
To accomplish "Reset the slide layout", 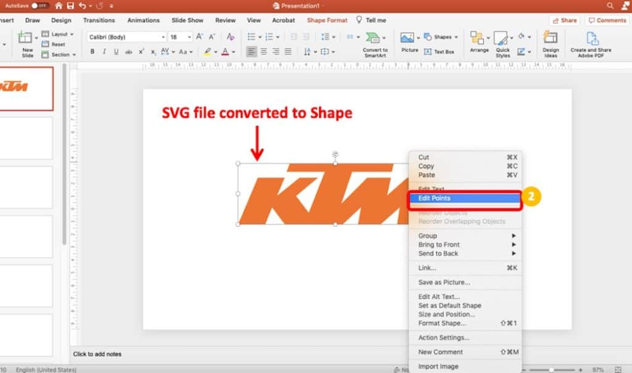I will (54, 44).
